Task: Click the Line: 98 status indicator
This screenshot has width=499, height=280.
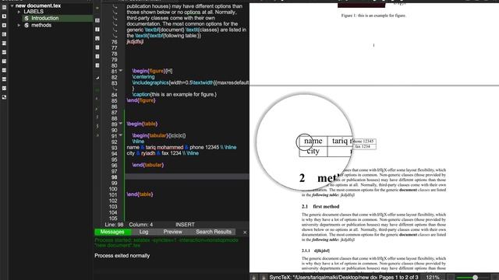Action: pyautogui.click(x=114, y=225)
